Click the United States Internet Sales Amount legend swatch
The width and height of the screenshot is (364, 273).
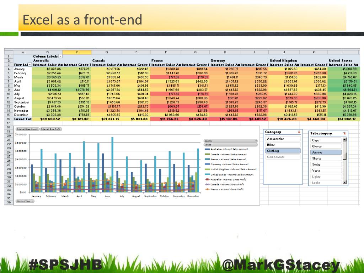207,174
